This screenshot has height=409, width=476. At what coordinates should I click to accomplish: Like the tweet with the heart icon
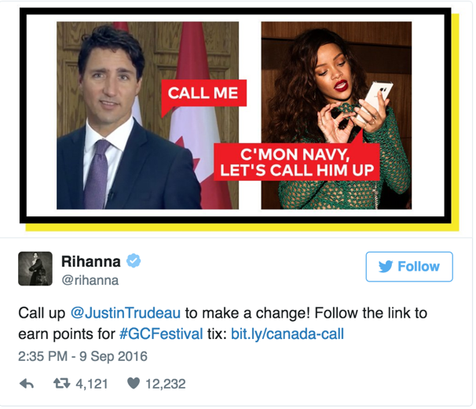pos(134,383)
